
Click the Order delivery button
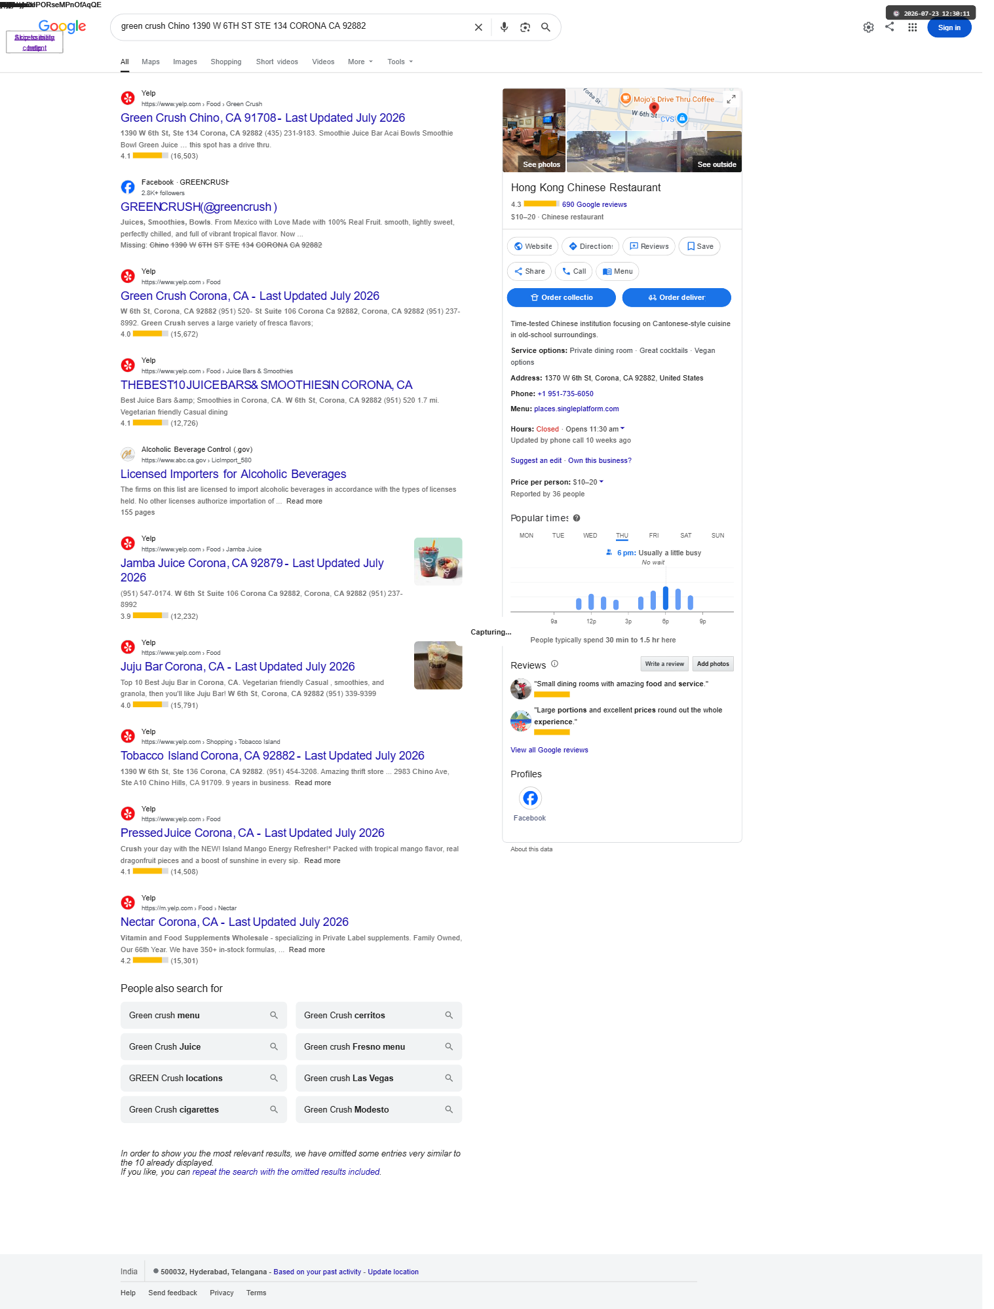pos(676,297)
